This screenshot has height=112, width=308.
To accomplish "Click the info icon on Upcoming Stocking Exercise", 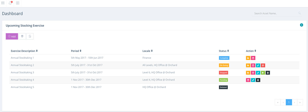I will tap(302, 25).
